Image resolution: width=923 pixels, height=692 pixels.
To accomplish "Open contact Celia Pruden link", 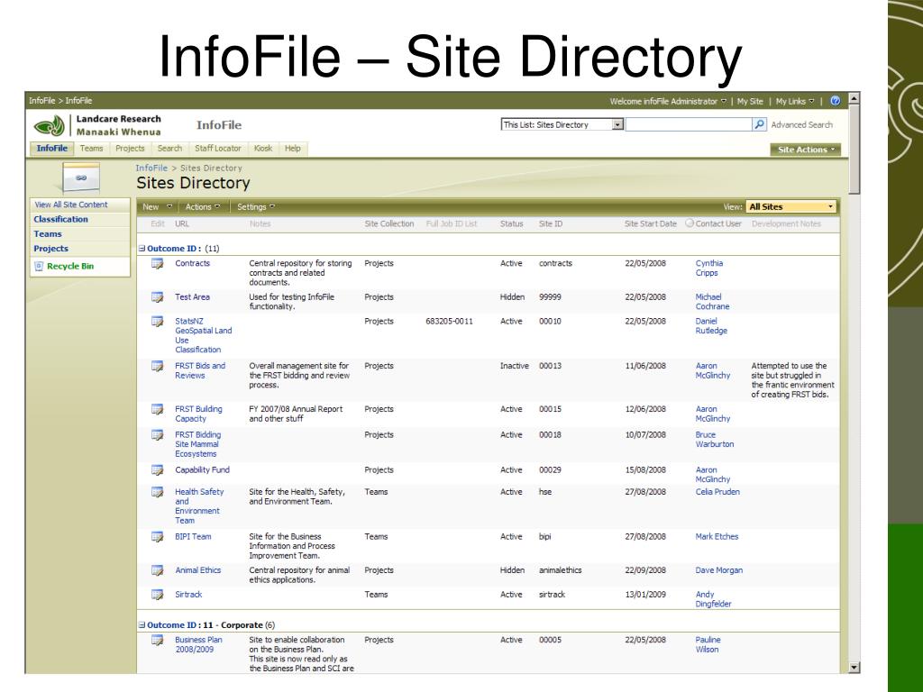I will tap(717, 492).
